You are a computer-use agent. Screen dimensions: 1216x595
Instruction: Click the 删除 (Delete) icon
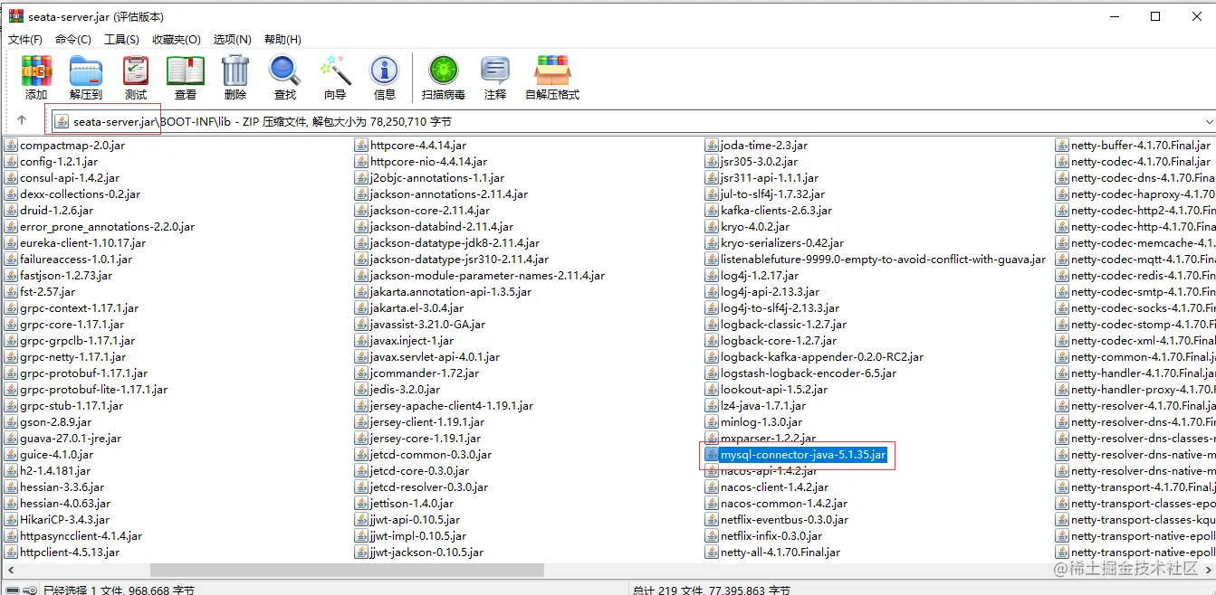point(235,77)
